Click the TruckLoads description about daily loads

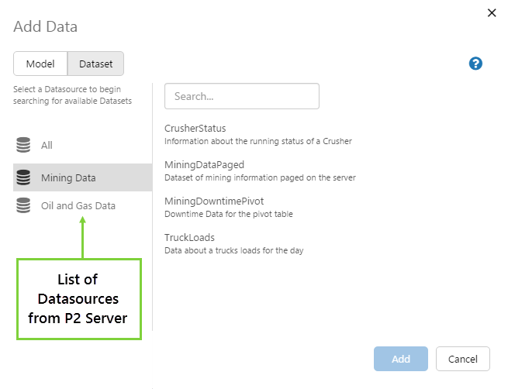pos(240,250)
